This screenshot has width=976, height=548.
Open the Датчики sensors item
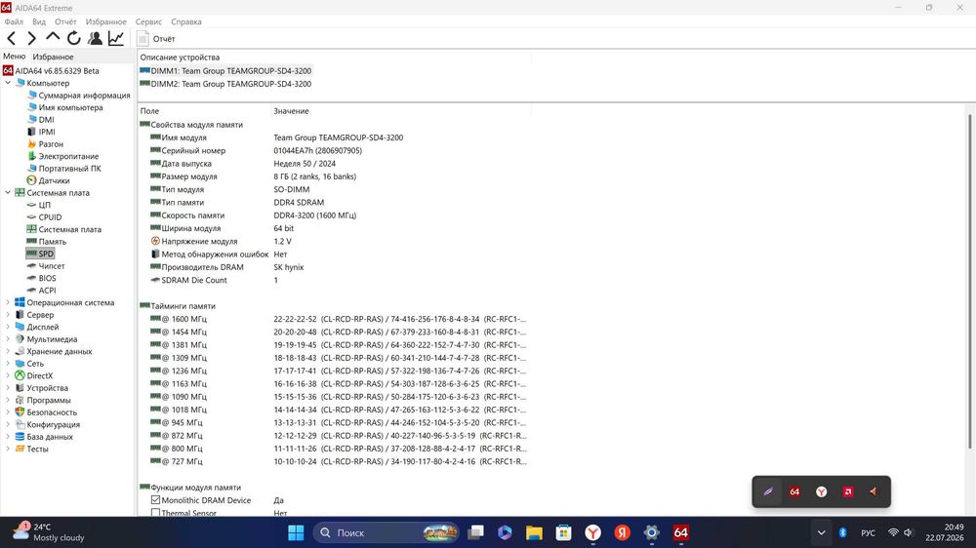[x=54, y=180]
